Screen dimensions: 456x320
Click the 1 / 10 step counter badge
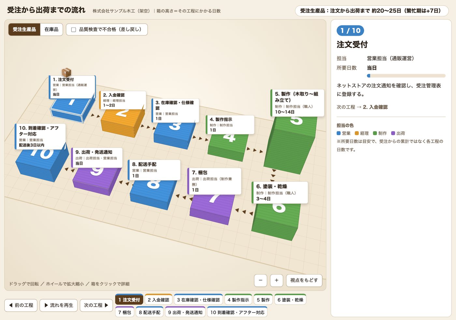point(350,31)
